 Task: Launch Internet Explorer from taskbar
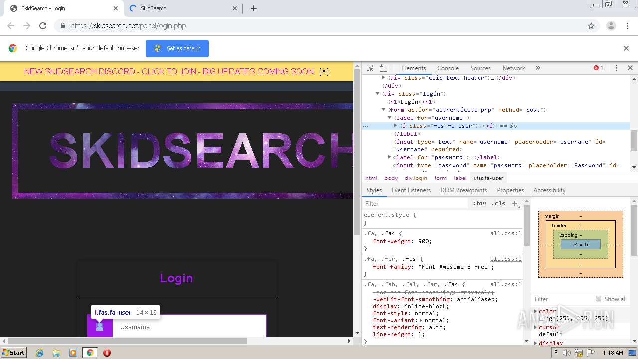(39, 353)
